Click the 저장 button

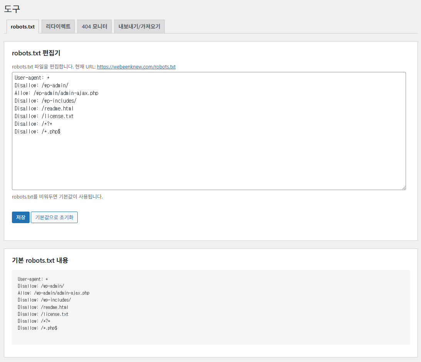[x=20, y=217]
